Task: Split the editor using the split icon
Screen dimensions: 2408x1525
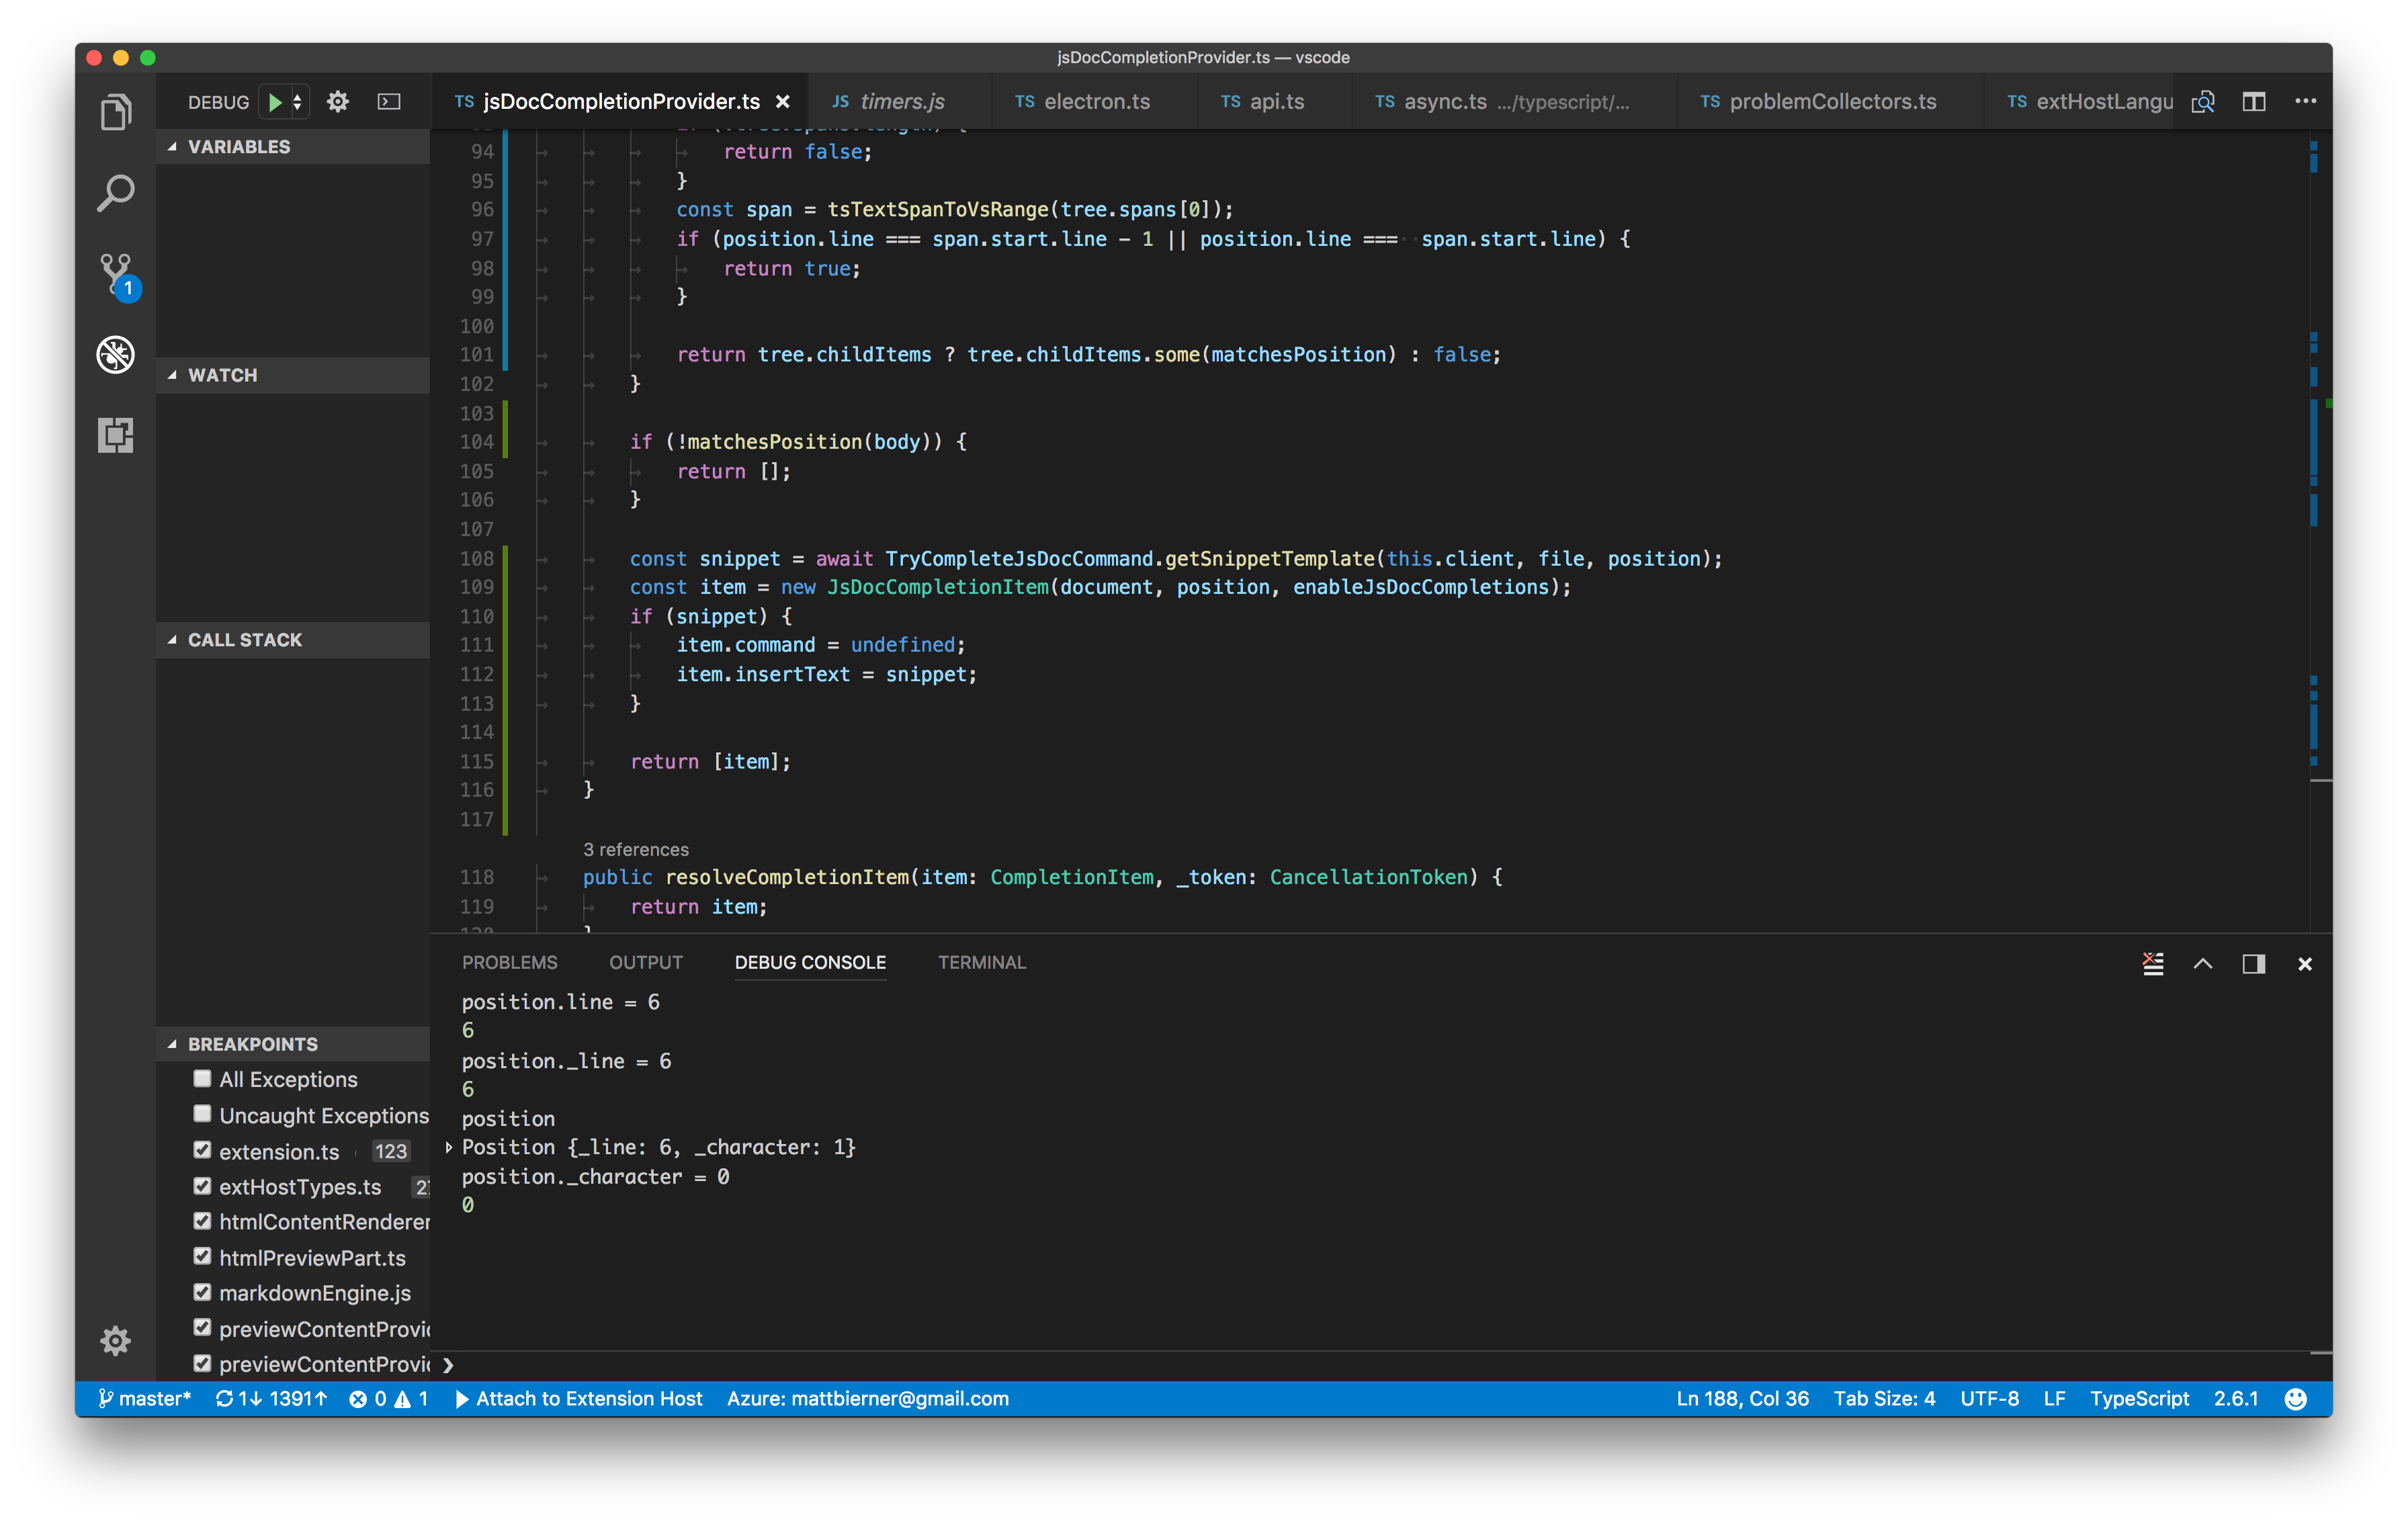Action: pos(2254,101)
